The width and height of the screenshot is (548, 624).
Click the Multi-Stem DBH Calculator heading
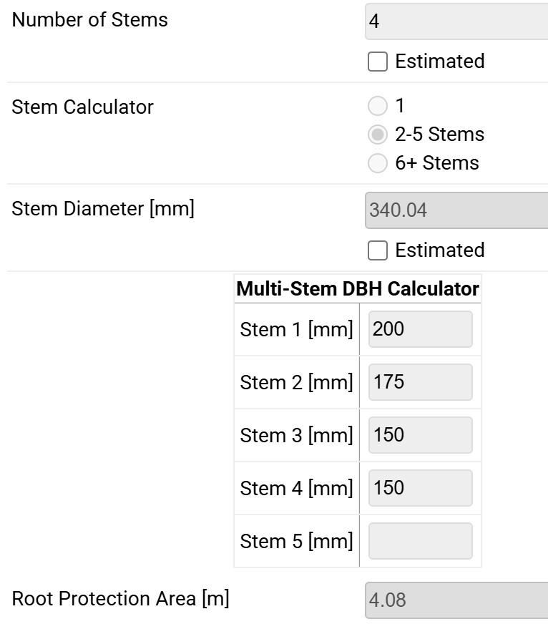click(358, 289)
